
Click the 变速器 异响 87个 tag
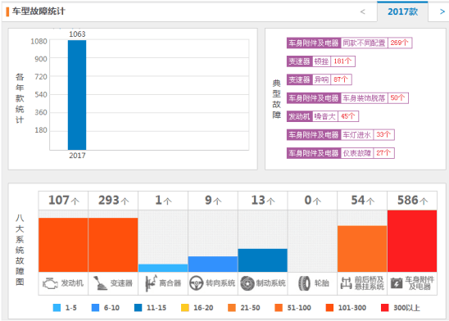[320, 79]
